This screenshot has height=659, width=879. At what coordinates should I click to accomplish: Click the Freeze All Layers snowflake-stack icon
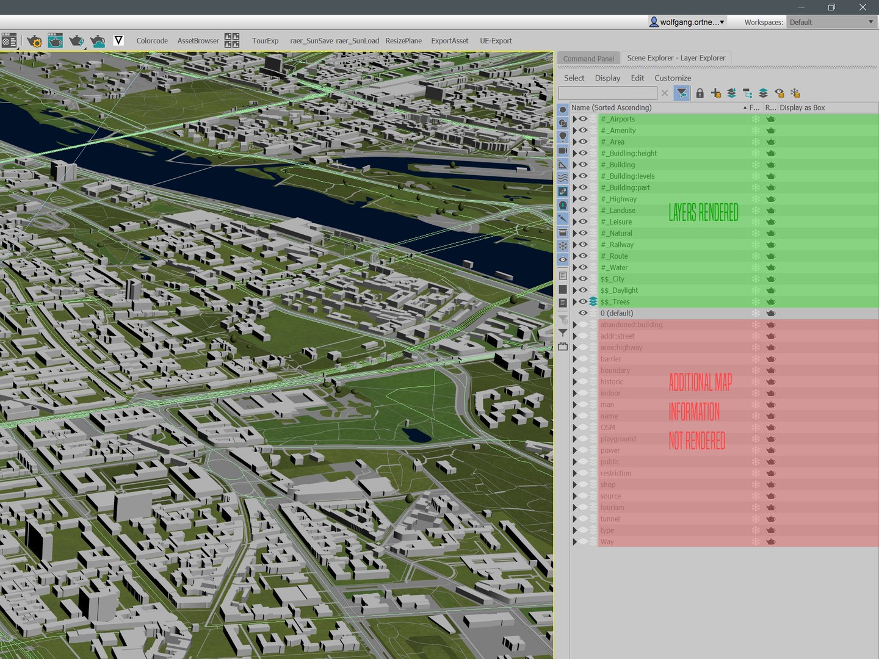coord(795,93)
